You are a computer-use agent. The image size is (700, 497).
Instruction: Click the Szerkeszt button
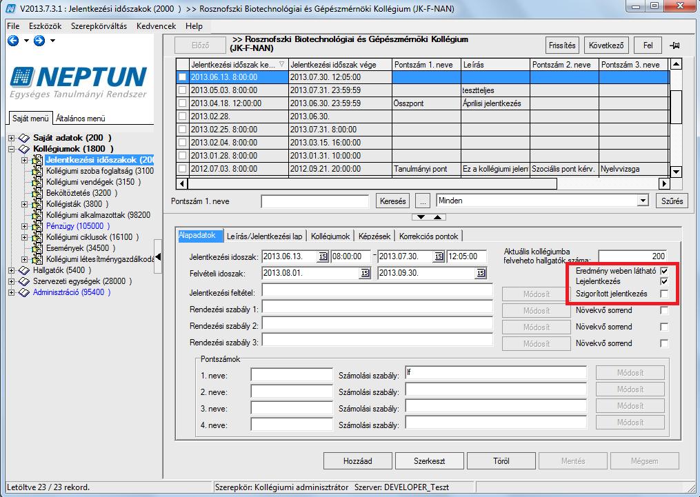[429, 461]
